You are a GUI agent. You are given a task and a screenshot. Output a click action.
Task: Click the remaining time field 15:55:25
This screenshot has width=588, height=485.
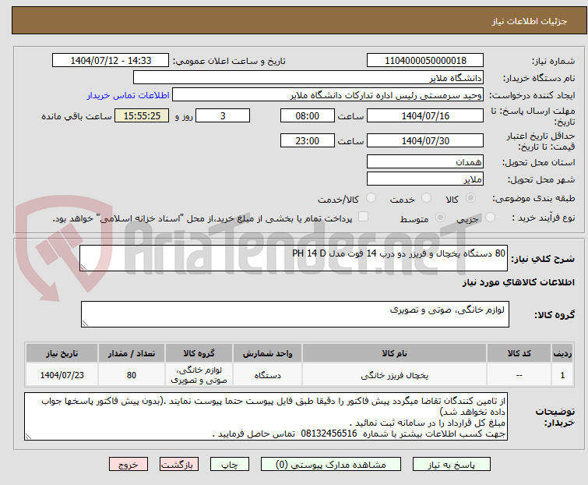(142, 115)
